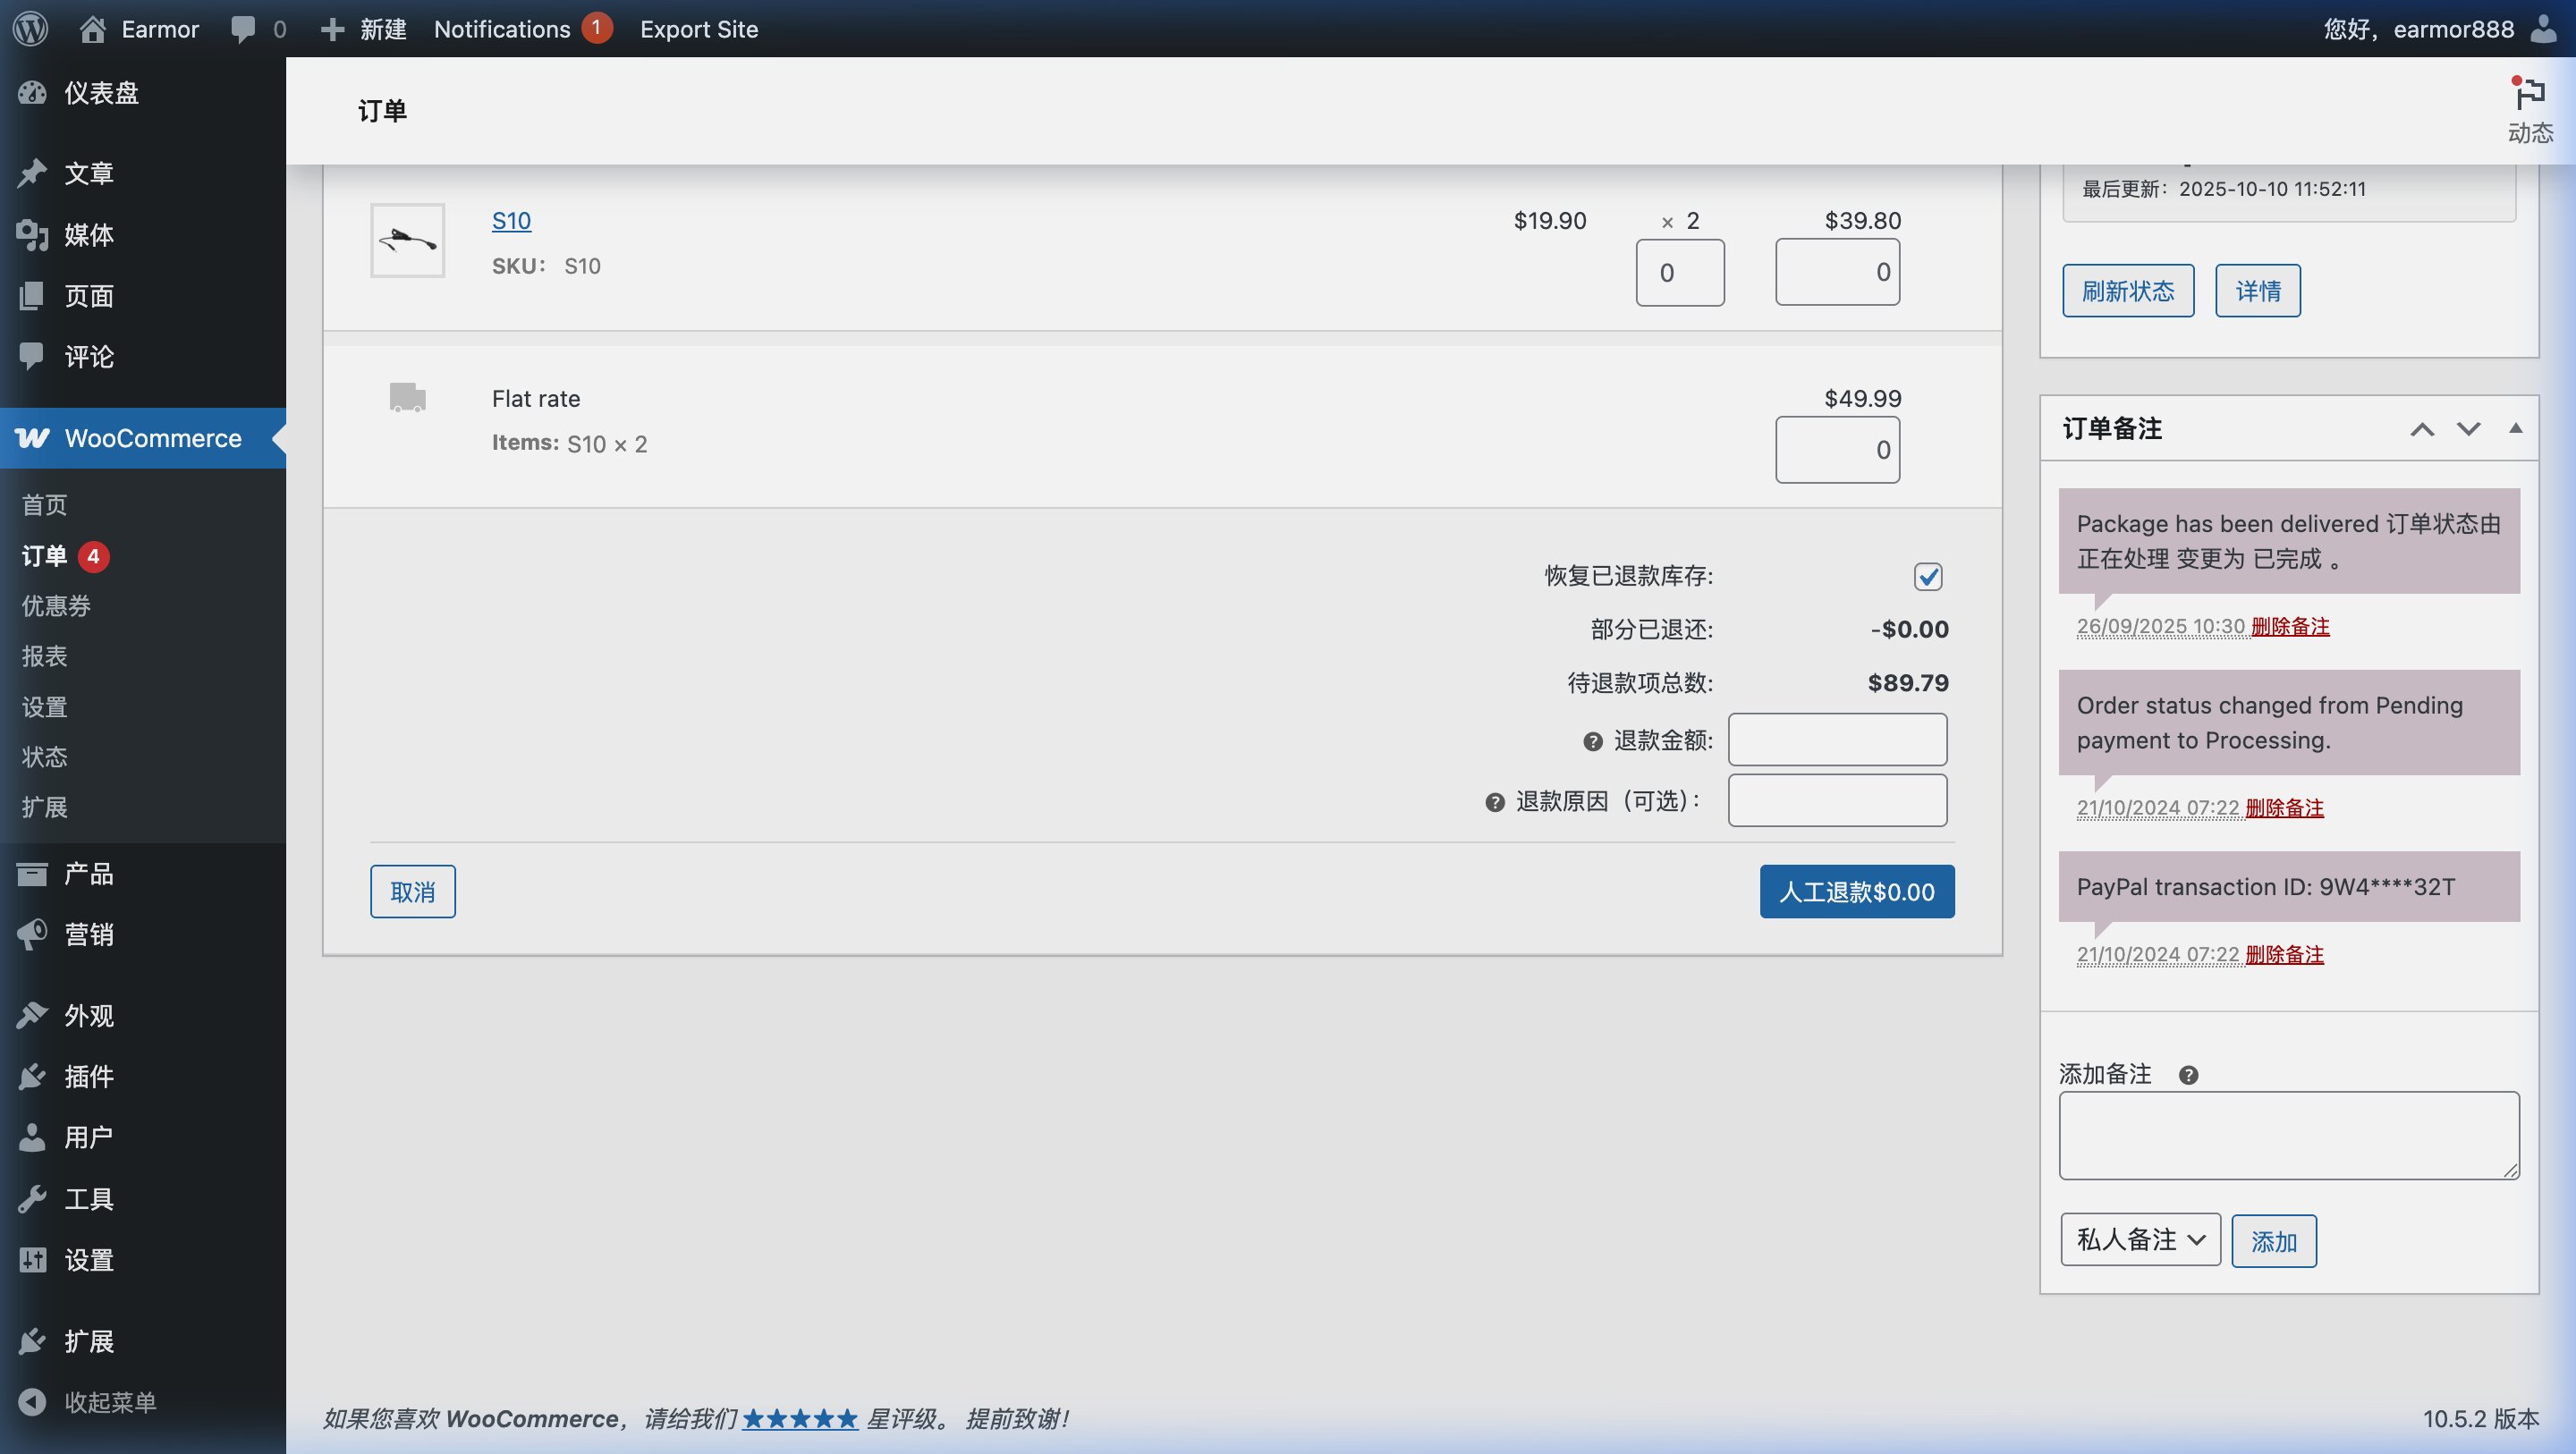Open the WordPress logo menu
This screenshot has height=1454, width=2576.
(31, 29)
